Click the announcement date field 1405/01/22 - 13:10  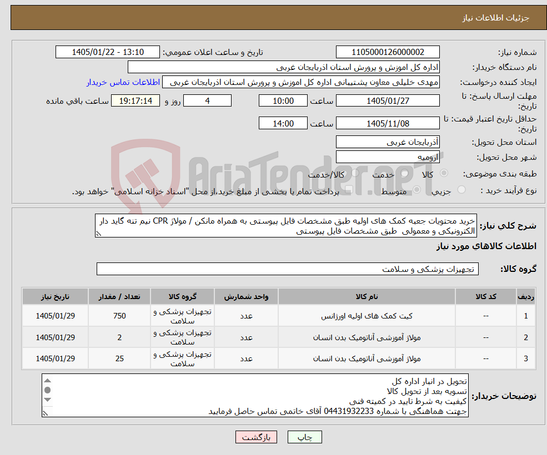coord(107,52)
